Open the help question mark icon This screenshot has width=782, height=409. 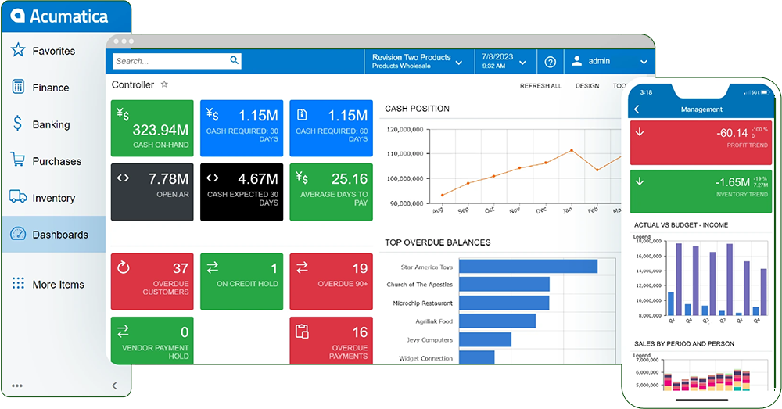click(550, 62)
